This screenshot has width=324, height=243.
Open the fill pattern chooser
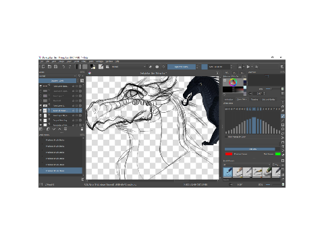pos(84,67)
